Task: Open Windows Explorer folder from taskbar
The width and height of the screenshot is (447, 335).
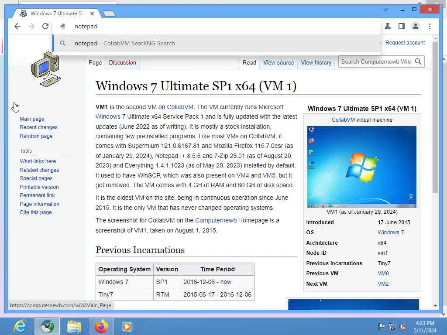Action: (74, 326)
